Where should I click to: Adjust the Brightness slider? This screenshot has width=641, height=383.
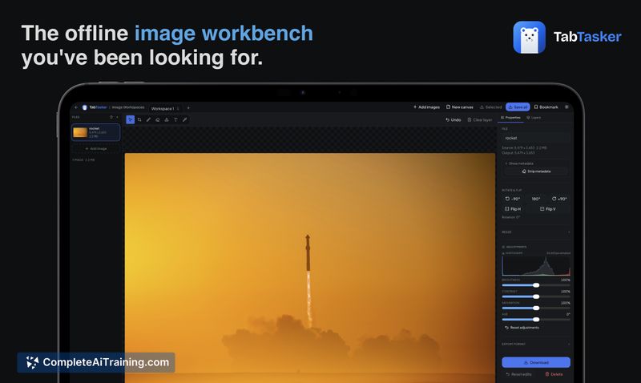[536, 285]
